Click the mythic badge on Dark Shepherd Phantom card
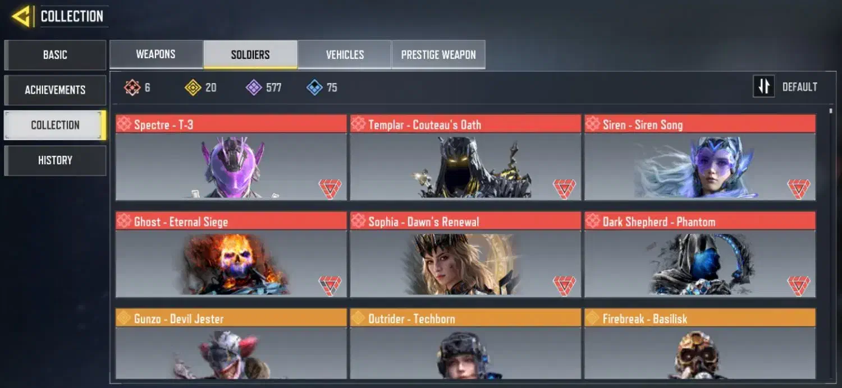Image resolution: width=842 pixels, height=388 pixels. (x=798, y=285)
